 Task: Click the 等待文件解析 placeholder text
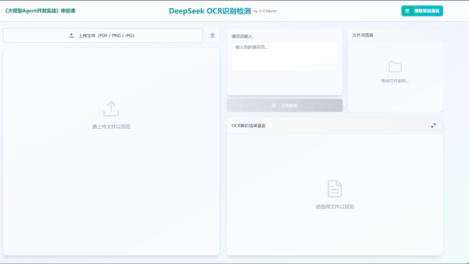coord(395,81)
